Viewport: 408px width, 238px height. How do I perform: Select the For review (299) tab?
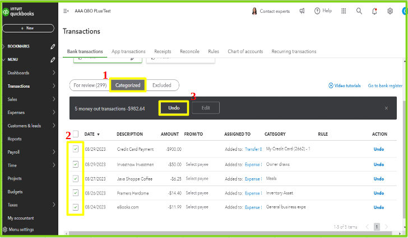(x=90, y=85)
